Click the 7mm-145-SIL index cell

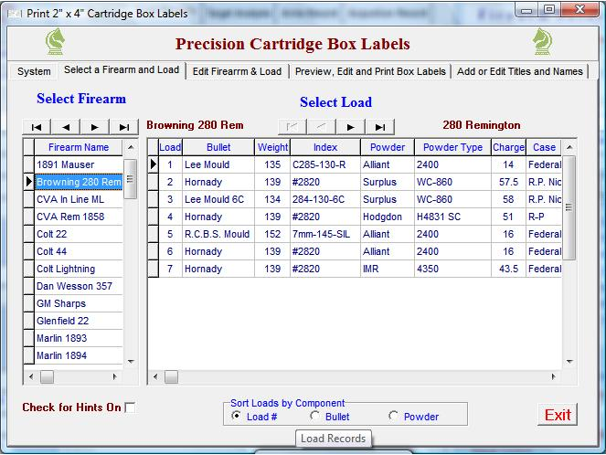coord(325,234)
